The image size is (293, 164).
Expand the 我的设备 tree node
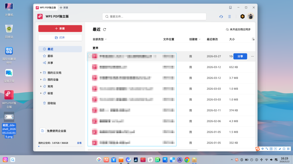[x=41, y=80]
